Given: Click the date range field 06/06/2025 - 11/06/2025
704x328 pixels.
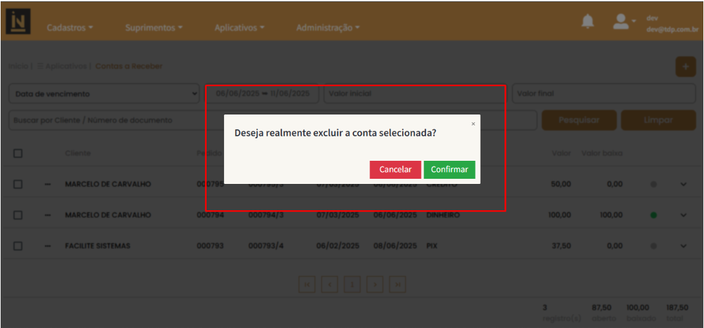Looking at the screenshot, I should (263, 94).
